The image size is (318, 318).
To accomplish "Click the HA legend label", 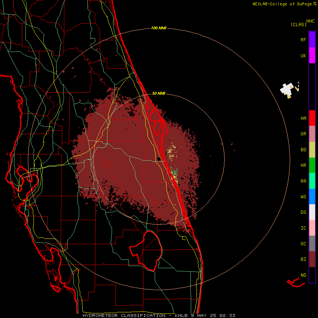I will click(x=303, y=118).
